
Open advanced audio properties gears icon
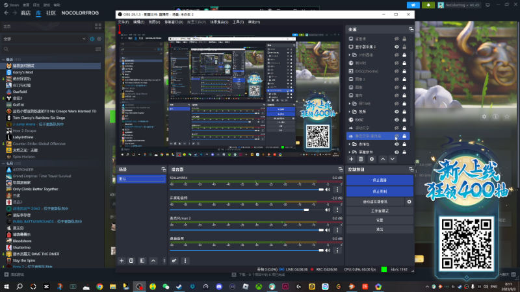click(x=174, y=261)
